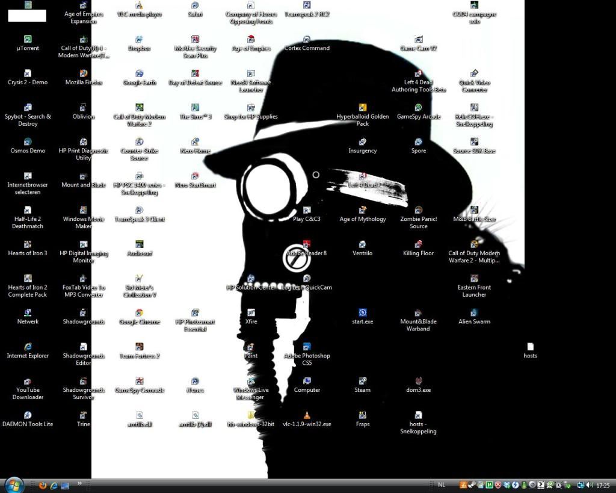Expand the Quick Launch overflow chevron
Viewport: 616px width, 493px height.
click(80, 483)
